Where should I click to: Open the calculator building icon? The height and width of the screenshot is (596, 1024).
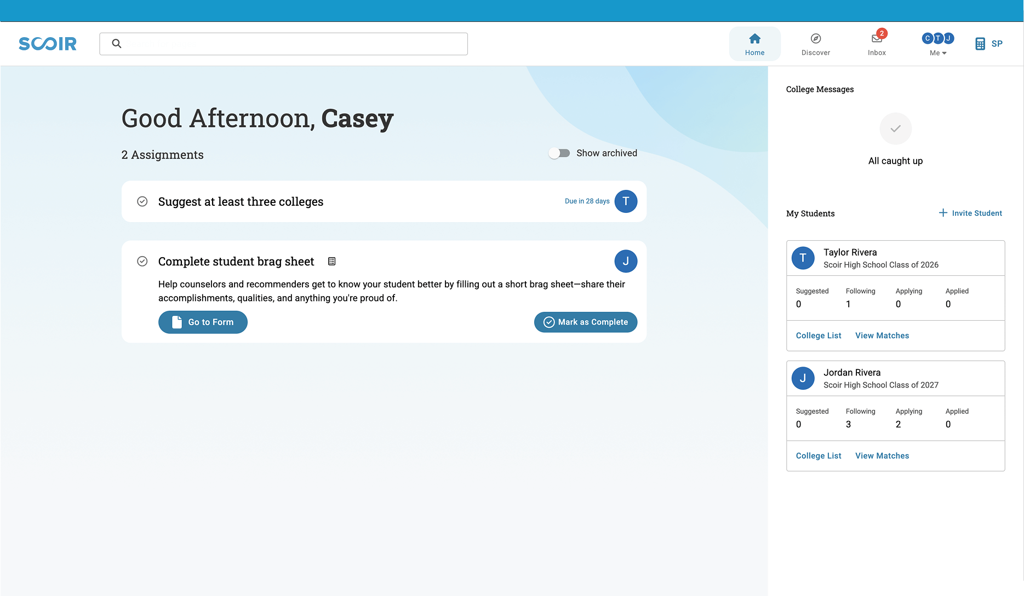(980, 44)
